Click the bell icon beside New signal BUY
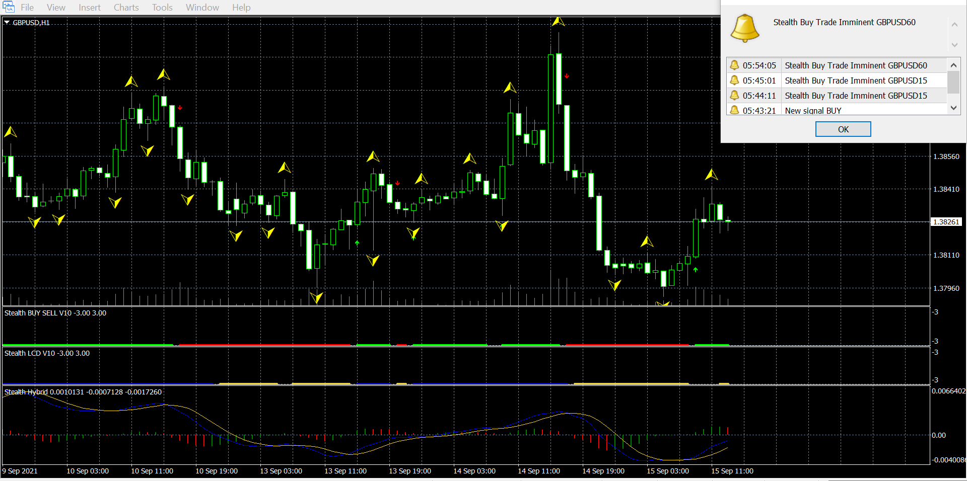The image size is (967, 481). (x=734, y=110)
